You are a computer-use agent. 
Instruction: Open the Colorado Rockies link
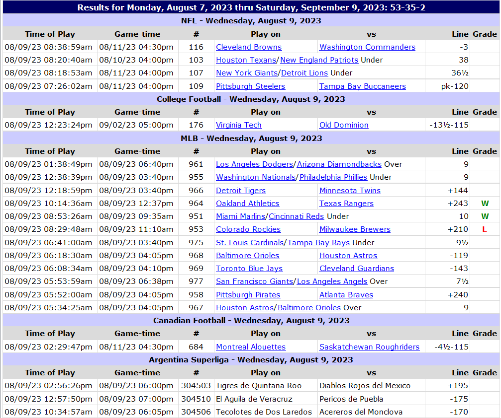pos(248,229)
